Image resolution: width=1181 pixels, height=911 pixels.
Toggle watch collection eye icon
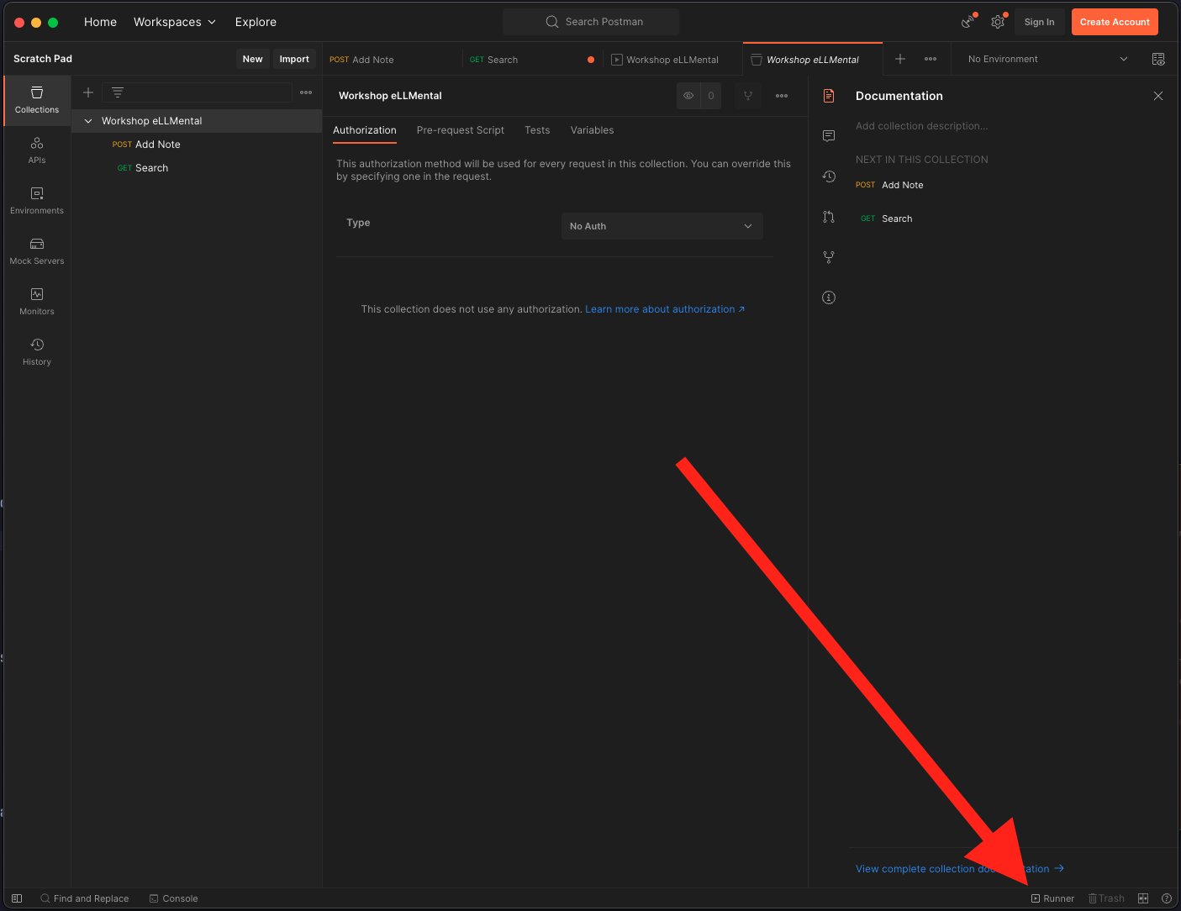[688, 96]
